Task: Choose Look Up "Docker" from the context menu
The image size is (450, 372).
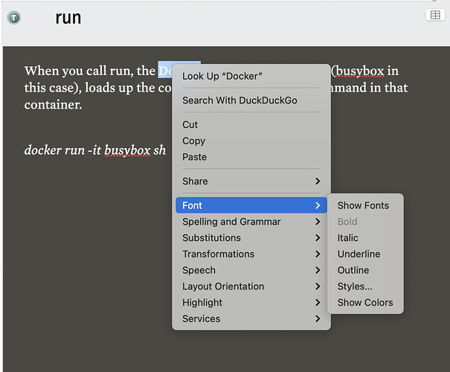Action: 251,76
